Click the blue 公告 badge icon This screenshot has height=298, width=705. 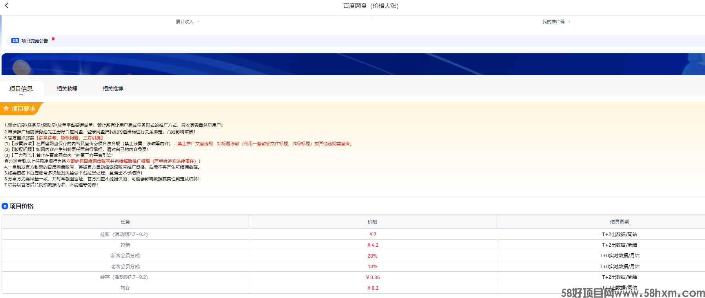point(15,40)
